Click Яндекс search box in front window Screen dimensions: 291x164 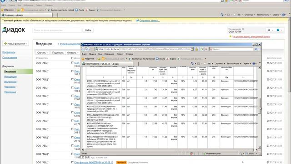coord(231,49)
